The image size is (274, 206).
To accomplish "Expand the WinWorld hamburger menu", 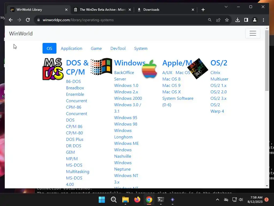I will 253,33.
